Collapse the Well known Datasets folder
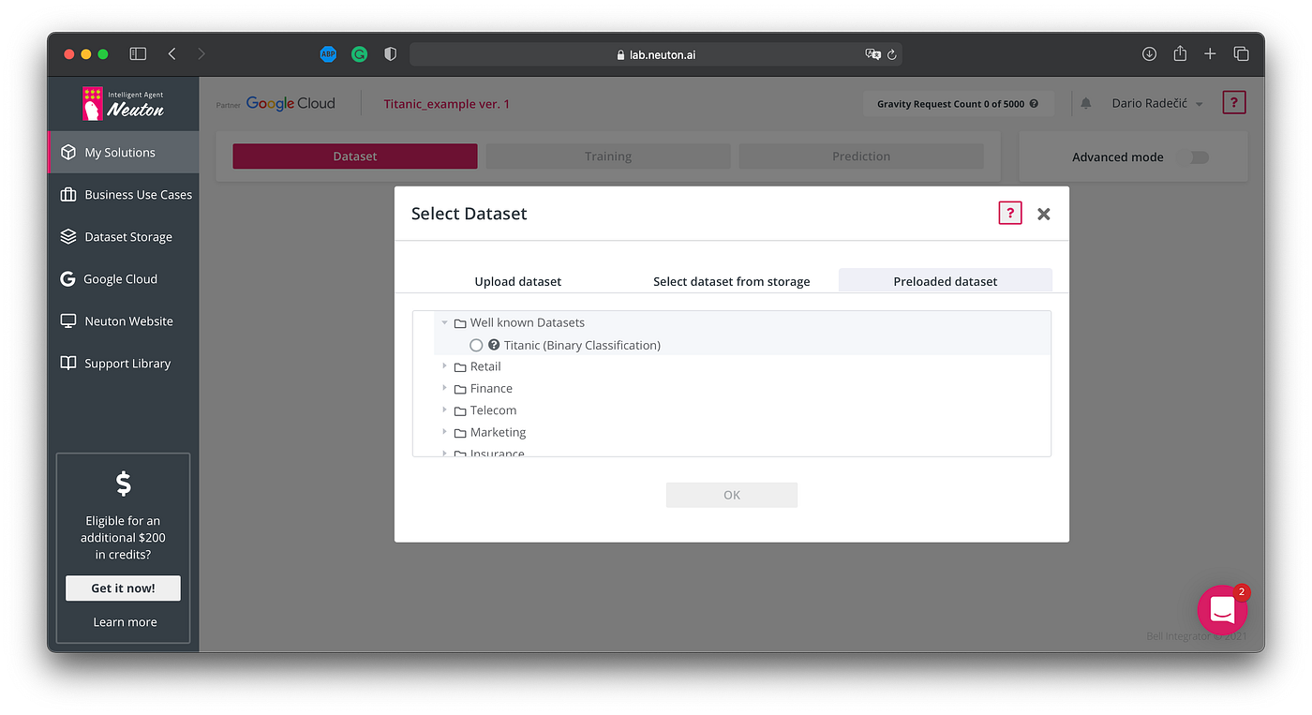 coord(444,321)
